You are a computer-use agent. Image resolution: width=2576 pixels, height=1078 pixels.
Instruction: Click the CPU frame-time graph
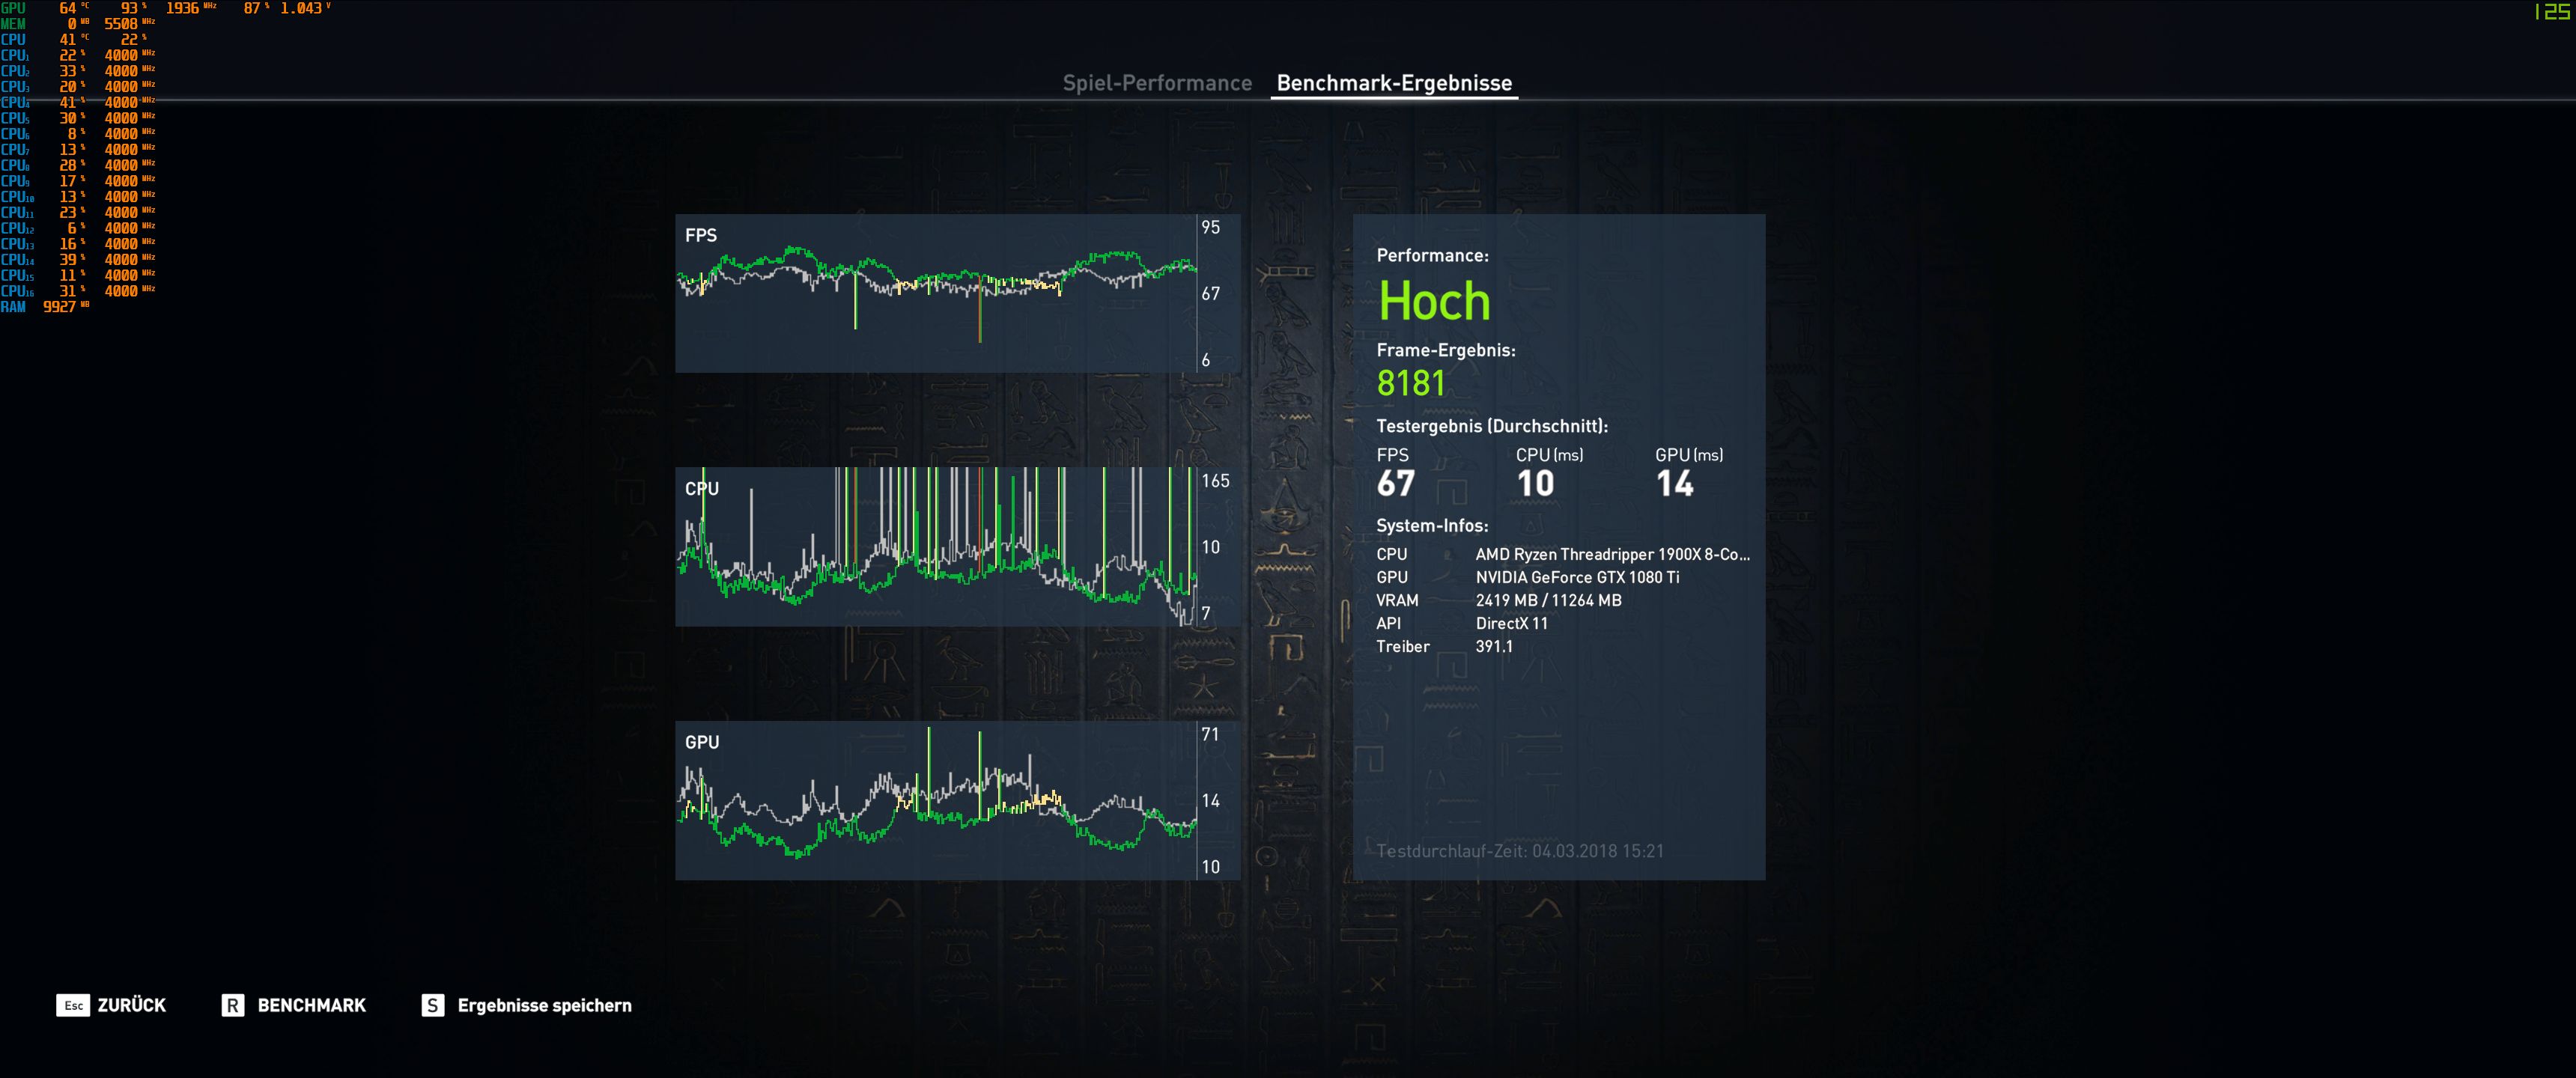[936, 546]
